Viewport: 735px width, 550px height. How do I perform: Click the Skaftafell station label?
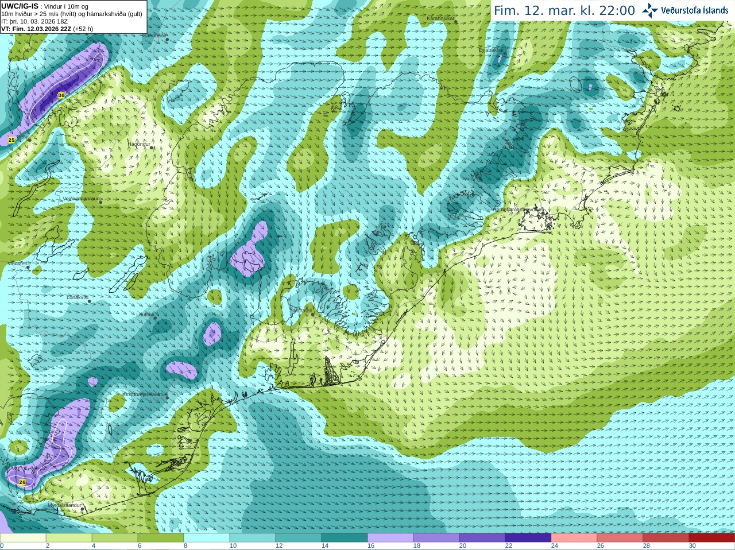pos(300,311)
